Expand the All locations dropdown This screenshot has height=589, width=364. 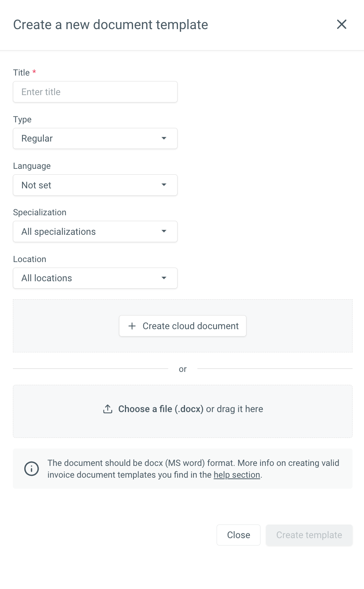pyautogui.click(x=95, y=278)
